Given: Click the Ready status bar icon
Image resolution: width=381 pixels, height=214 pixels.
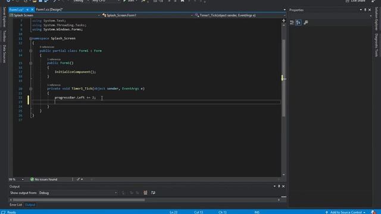Looking at the screenshot, I should point(3,212).
